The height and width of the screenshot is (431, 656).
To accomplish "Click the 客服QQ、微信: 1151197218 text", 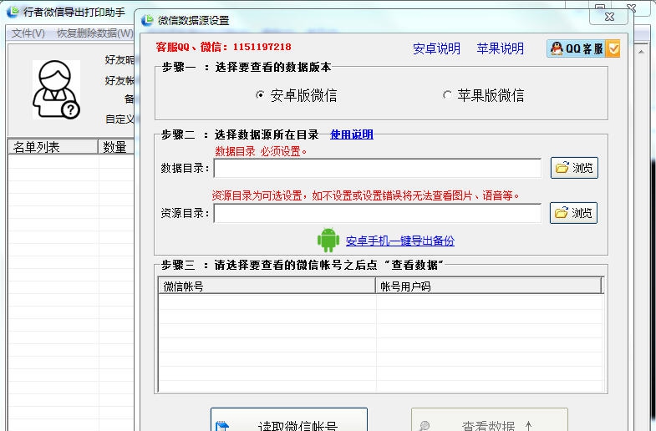I will [x=223, y=47].
